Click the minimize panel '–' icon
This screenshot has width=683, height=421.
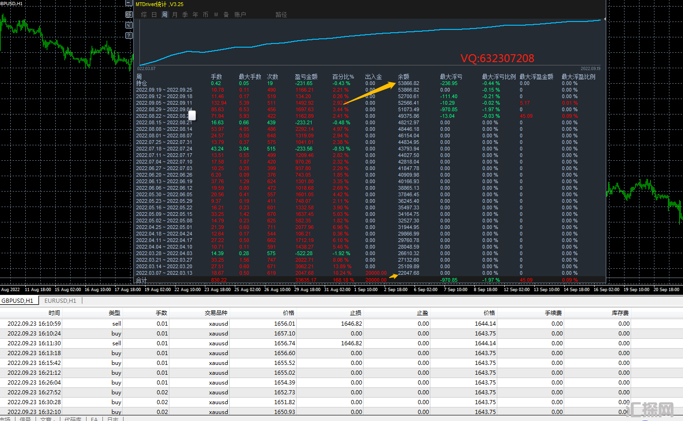129,4
